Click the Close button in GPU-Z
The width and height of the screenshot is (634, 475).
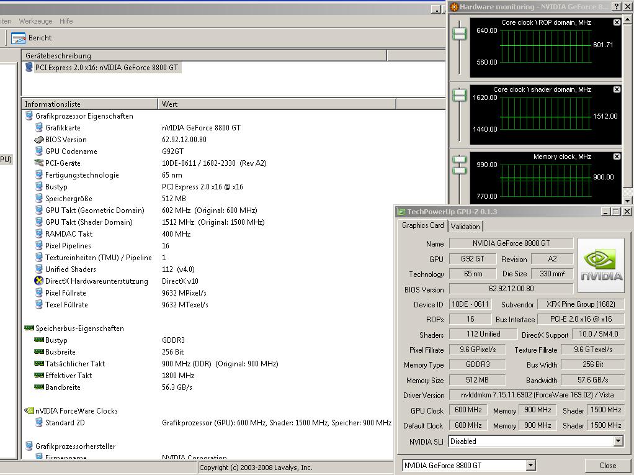(x=607, y=465)
